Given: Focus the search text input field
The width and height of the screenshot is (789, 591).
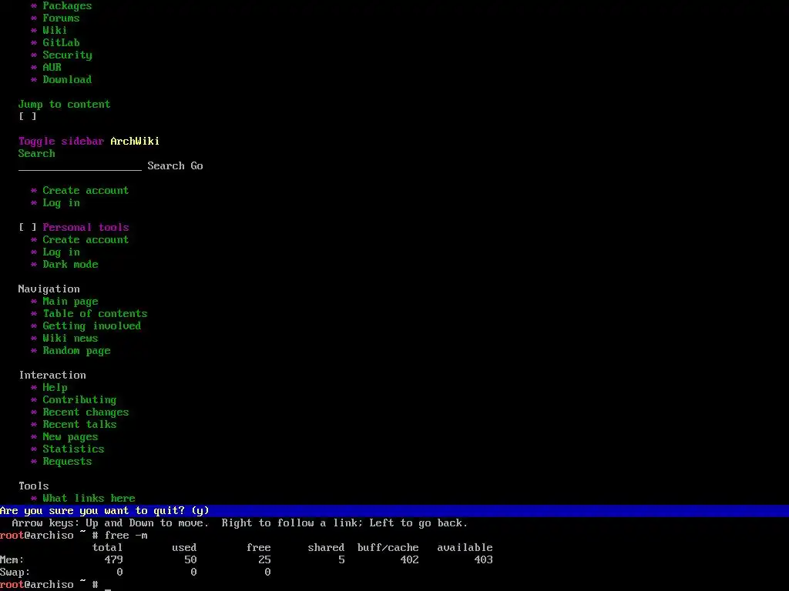Looking at the screenshot, I should click(x=80, y=166).
